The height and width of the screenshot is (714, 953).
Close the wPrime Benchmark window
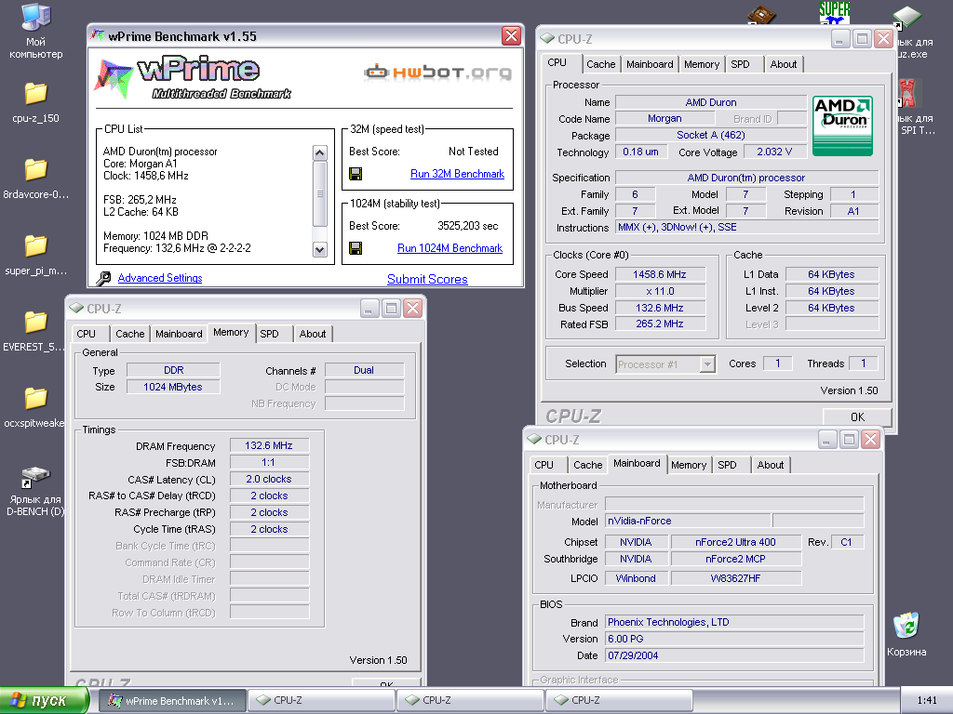point(512,36)
